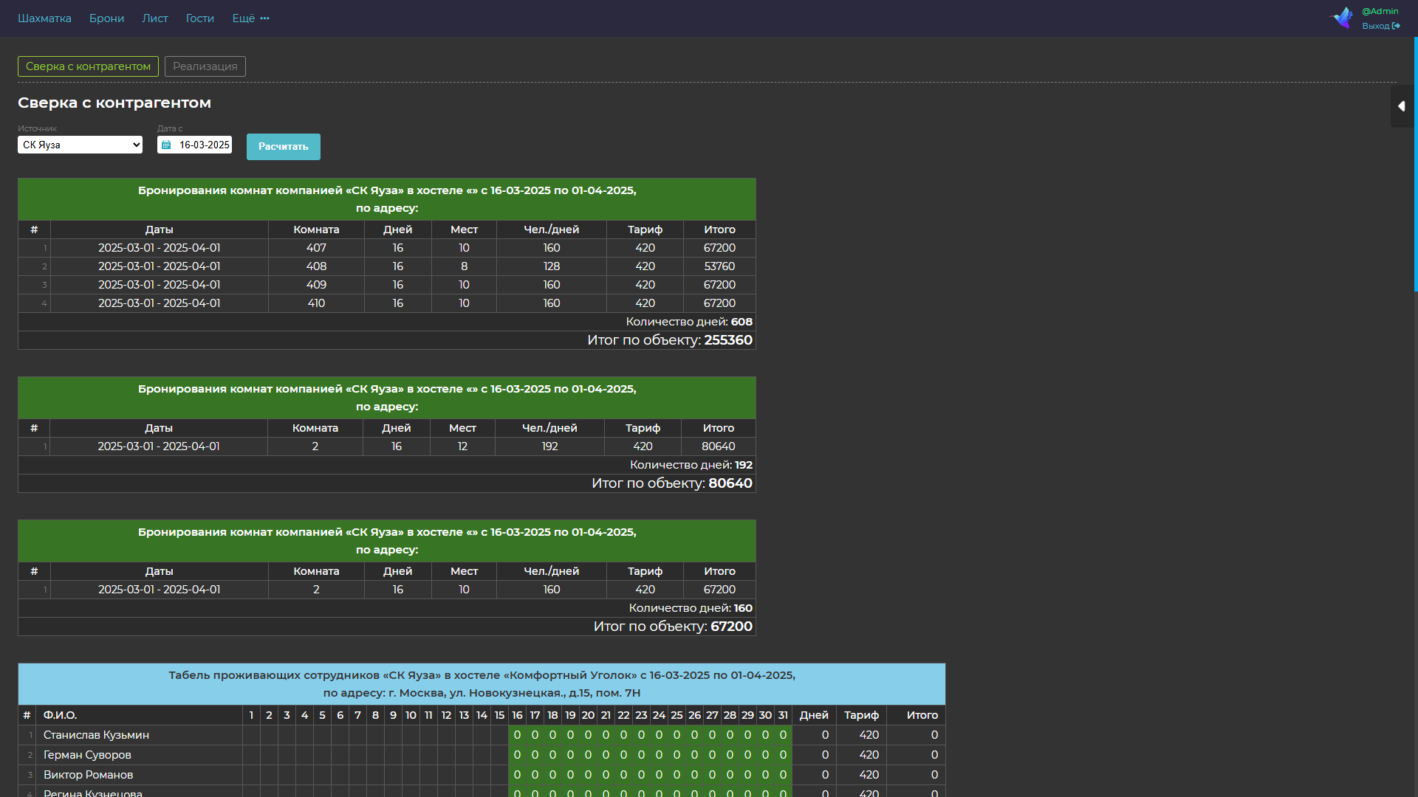Click the @Admin profile link

[1380, 11]
